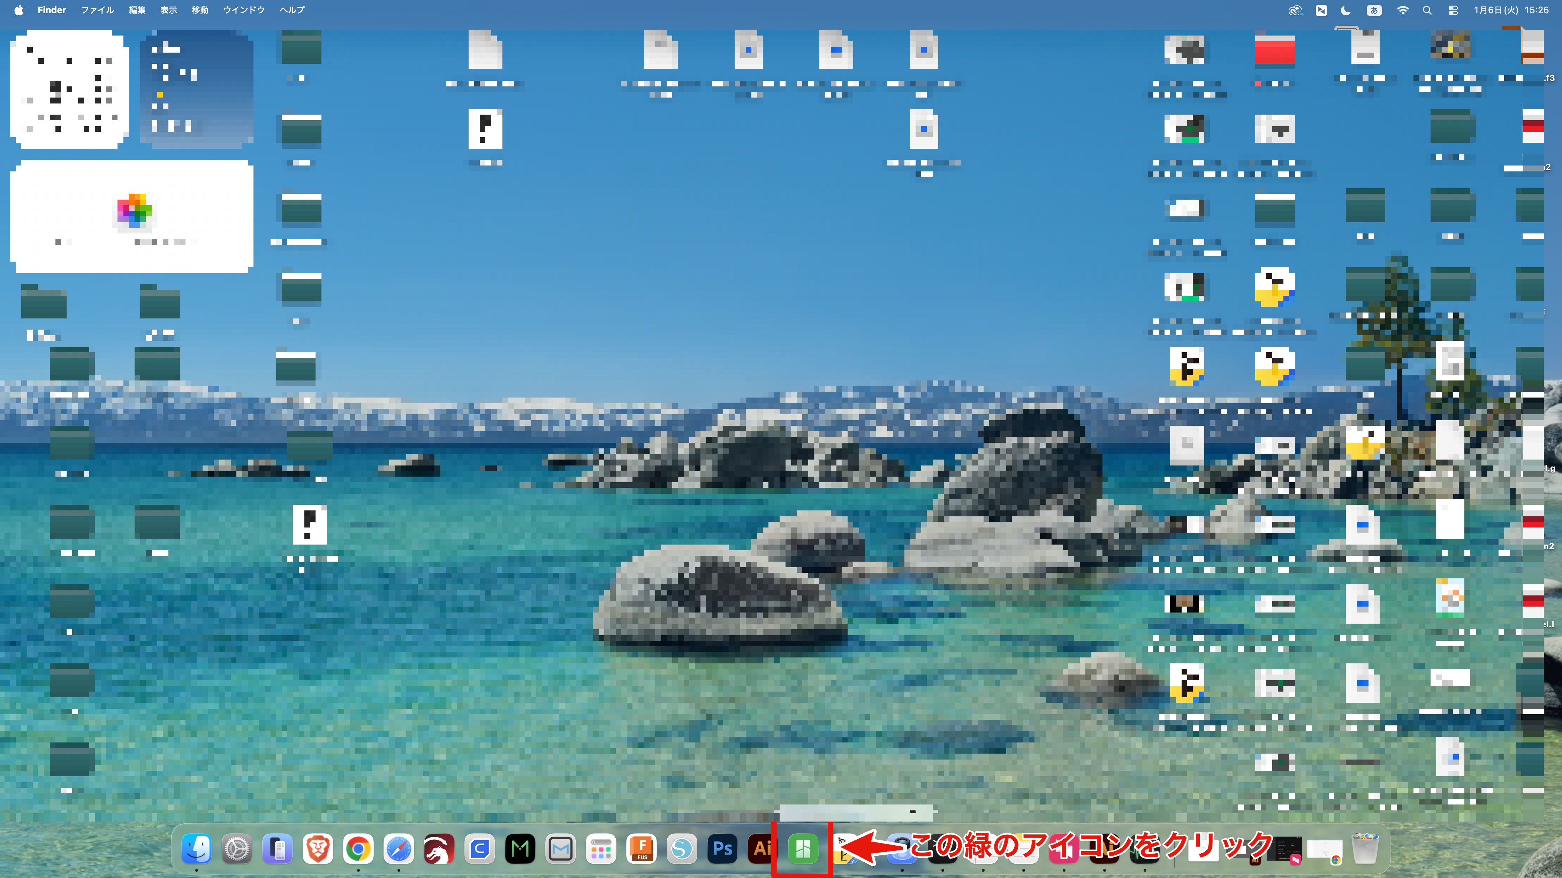The width and height of the screenshot is (1562, 878).
Task: Open the ウインドウ menu
Action: 244,10
